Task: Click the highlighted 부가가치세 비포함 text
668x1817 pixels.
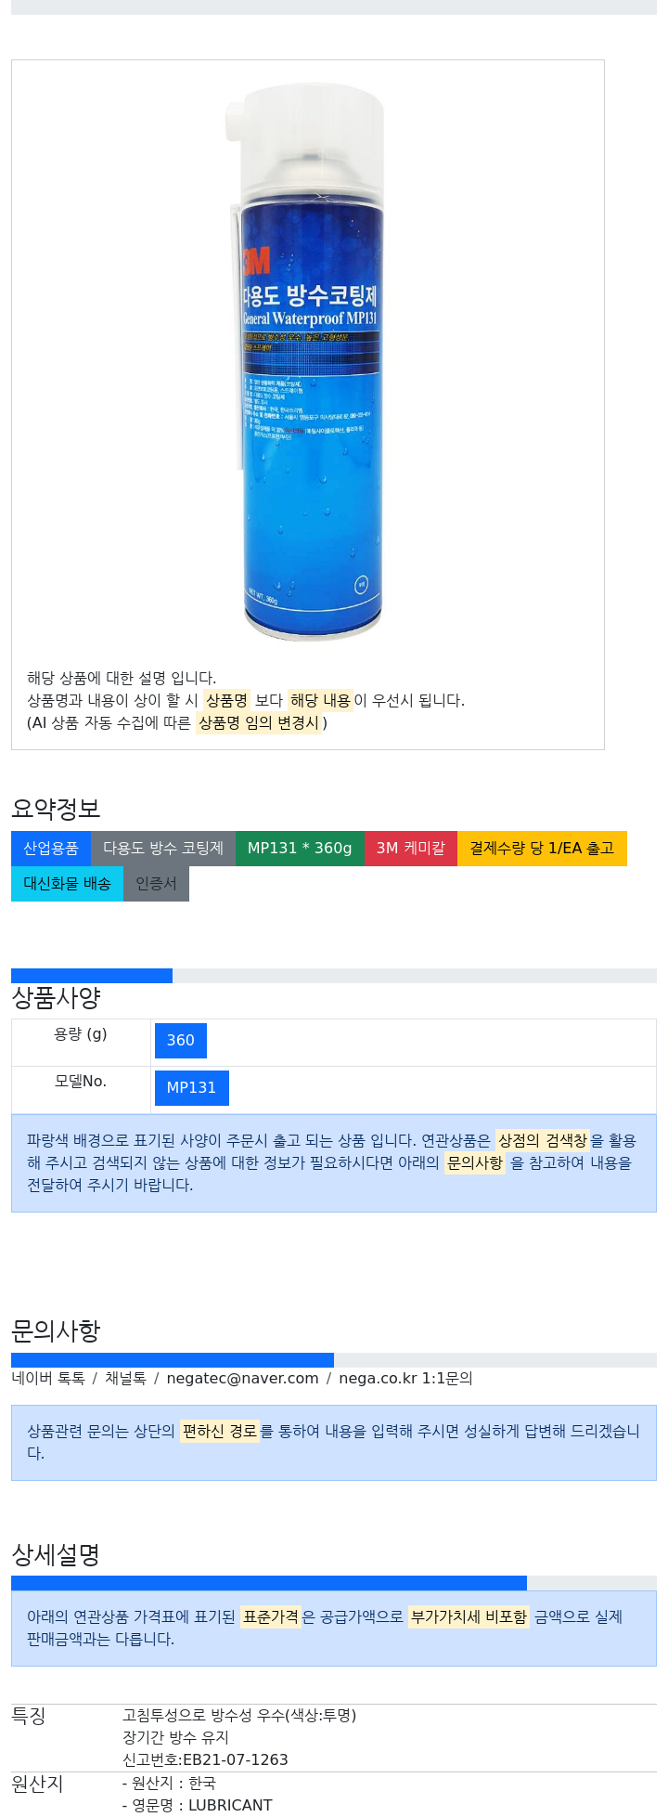Action: pos(469,1617)
